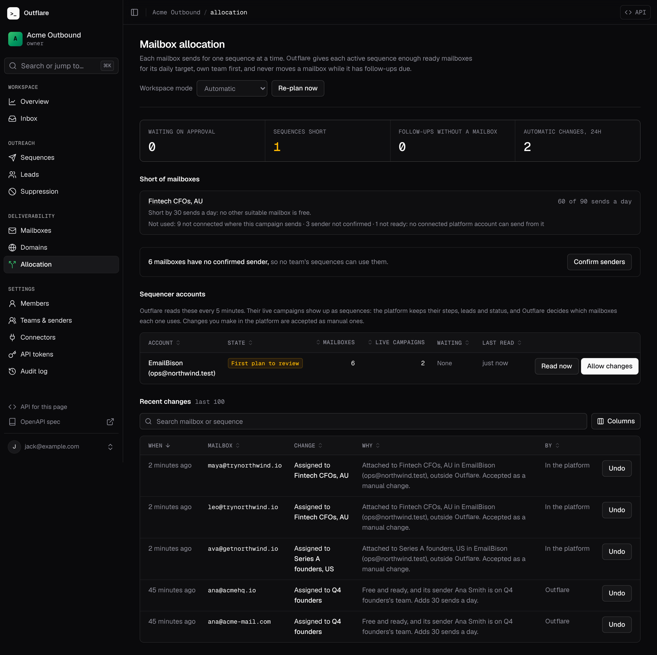Click the Leads people icon
The height and width of the screenshot is (655, 657).
(x=12, y=175)
